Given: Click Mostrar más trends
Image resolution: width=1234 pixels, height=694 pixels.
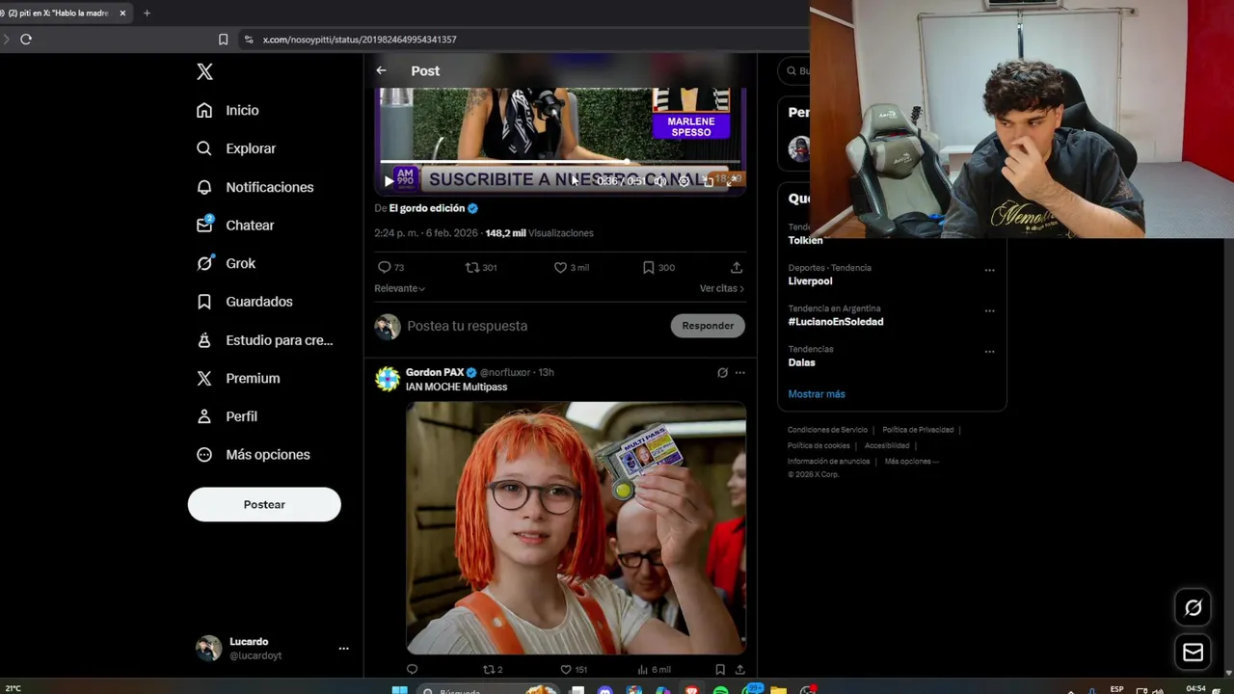Looking at the screenshot, I should 817,394.
